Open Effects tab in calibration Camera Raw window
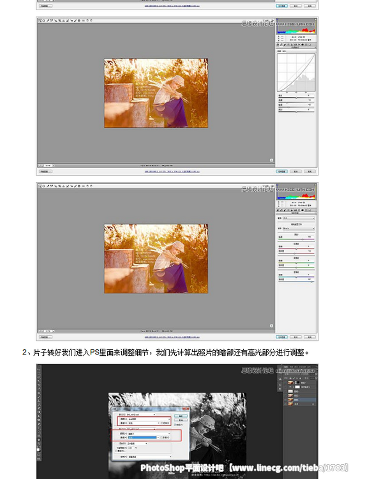The height and width of the screenshot is (479, 381). [299, 210]
